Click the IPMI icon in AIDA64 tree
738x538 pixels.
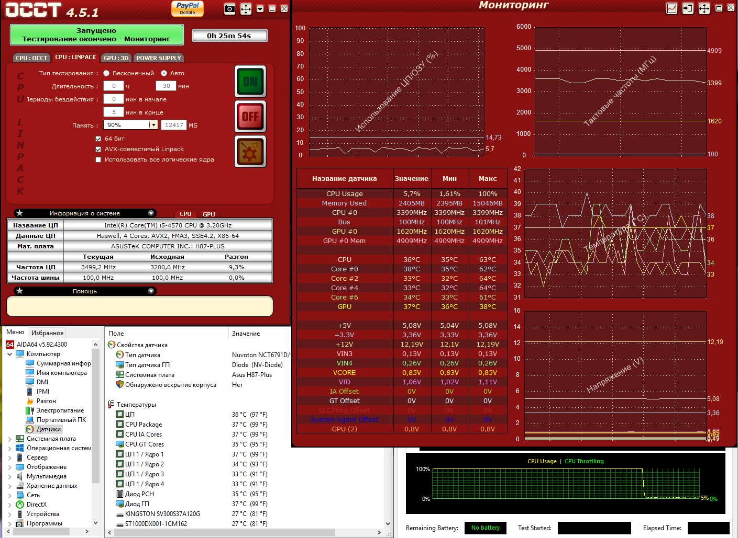(30, 392)
